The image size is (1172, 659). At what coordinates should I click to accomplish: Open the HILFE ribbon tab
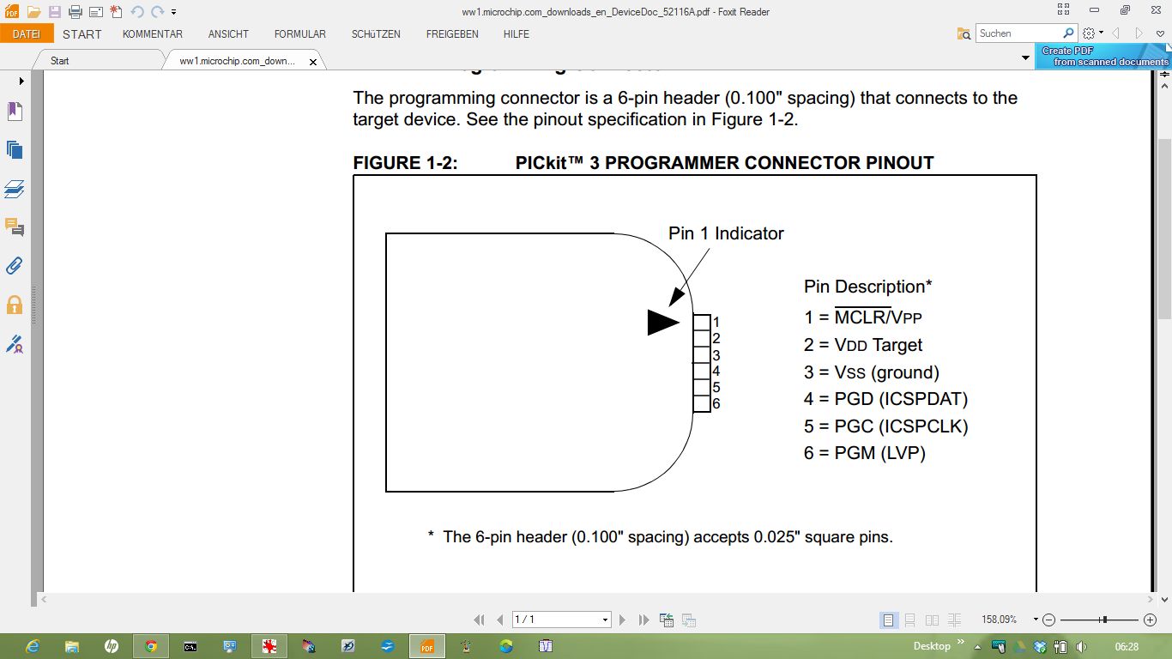[517, 34]
